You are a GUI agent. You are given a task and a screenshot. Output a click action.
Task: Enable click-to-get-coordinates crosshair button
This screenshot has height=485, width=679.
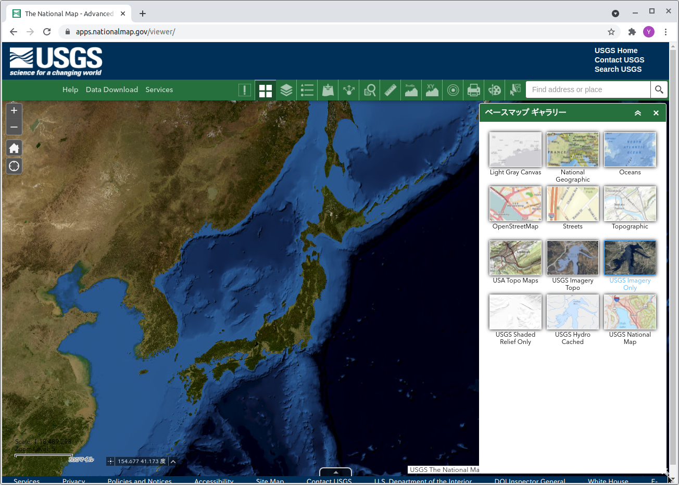[x=110, y=461]
